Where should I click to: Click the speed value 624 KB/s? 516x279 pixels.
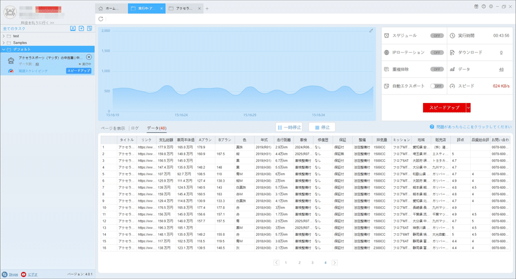[x=501, y=86]
